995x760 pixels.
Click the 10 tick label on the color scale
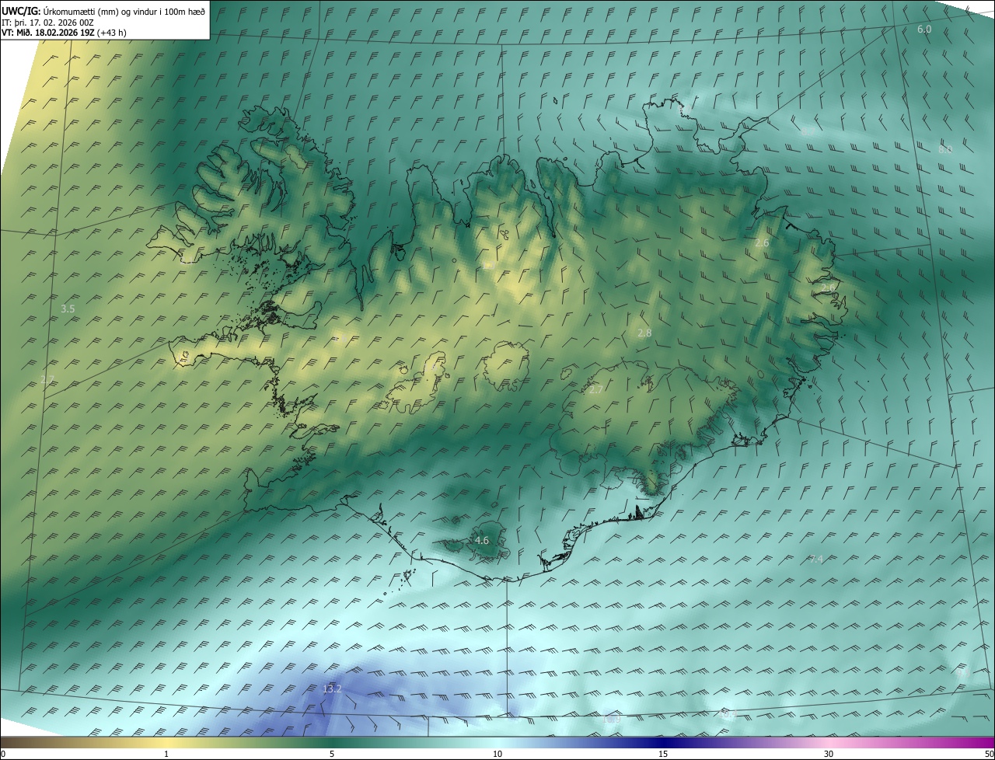click(497, 754)
